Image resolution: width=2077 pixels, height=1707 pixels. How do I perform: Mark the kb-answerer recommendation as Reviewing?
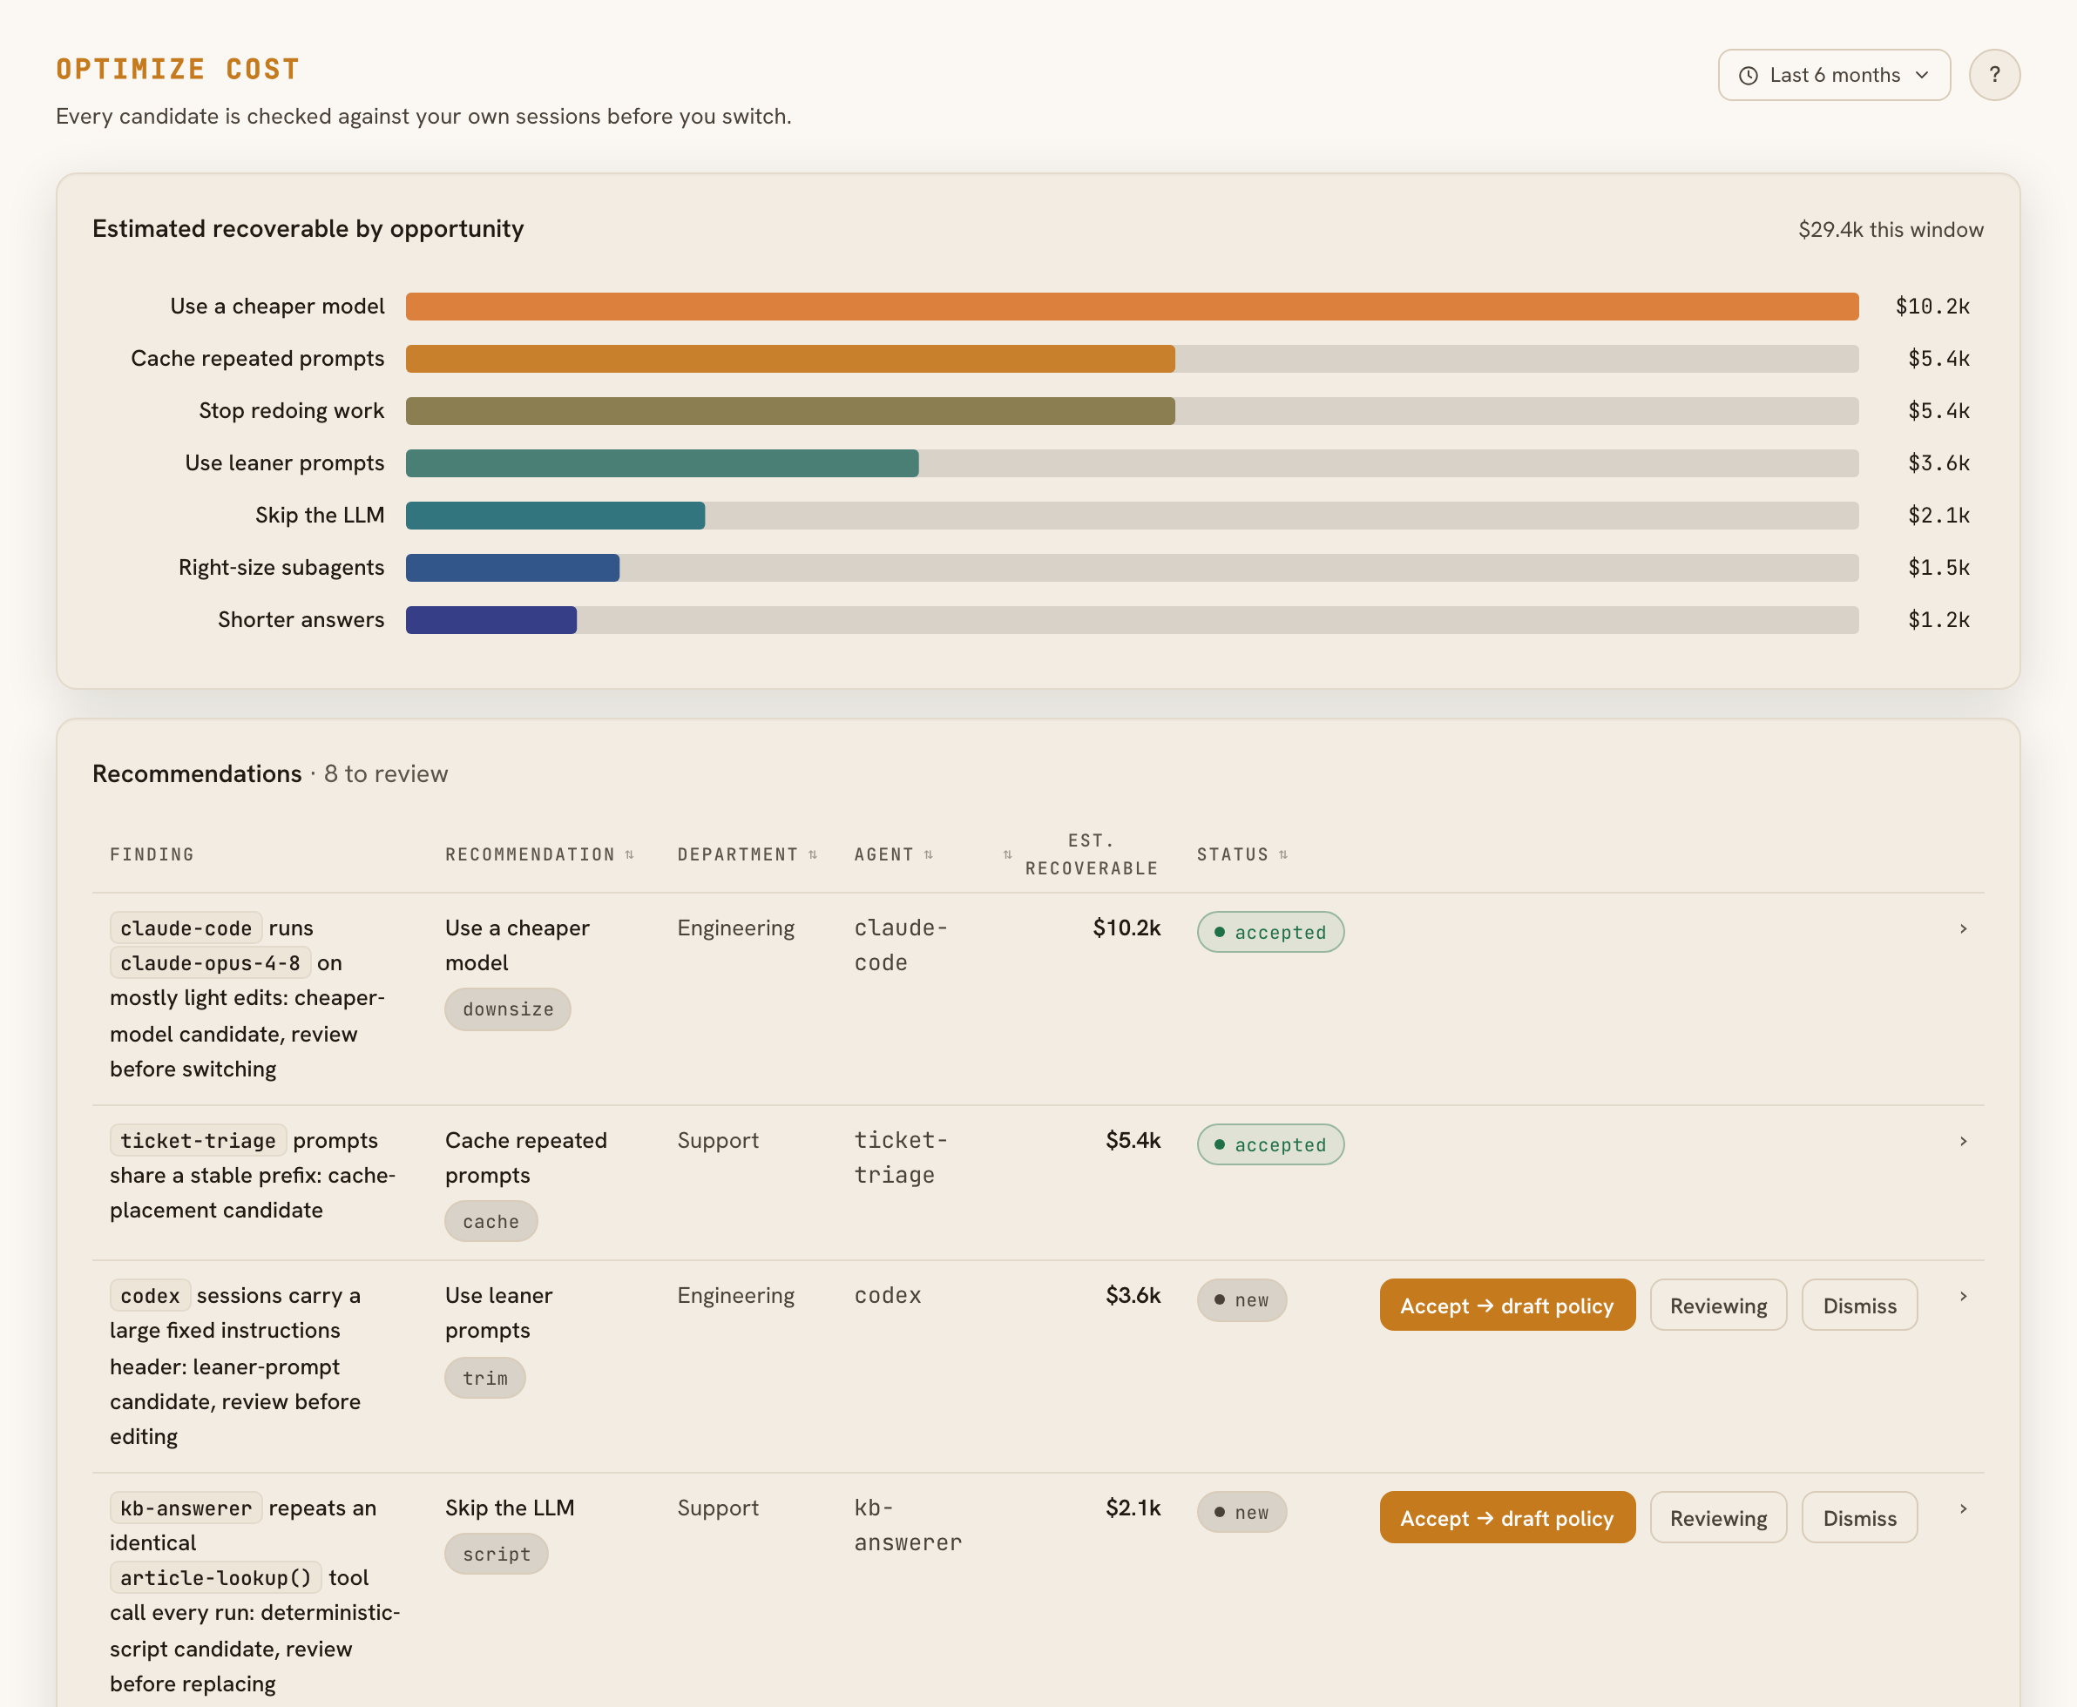[1718, 1517]
